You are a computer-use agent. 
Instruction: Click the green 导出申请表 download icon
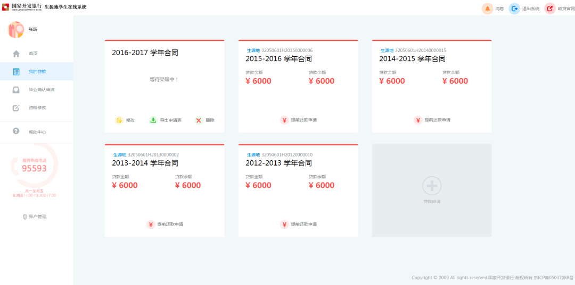click(x=153, y=120)
